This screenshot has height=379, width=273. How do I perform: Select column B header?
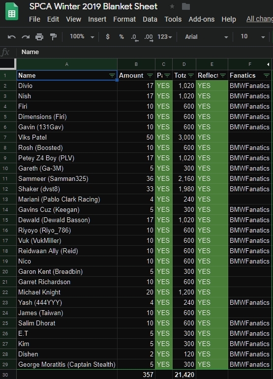coord(136,64)
